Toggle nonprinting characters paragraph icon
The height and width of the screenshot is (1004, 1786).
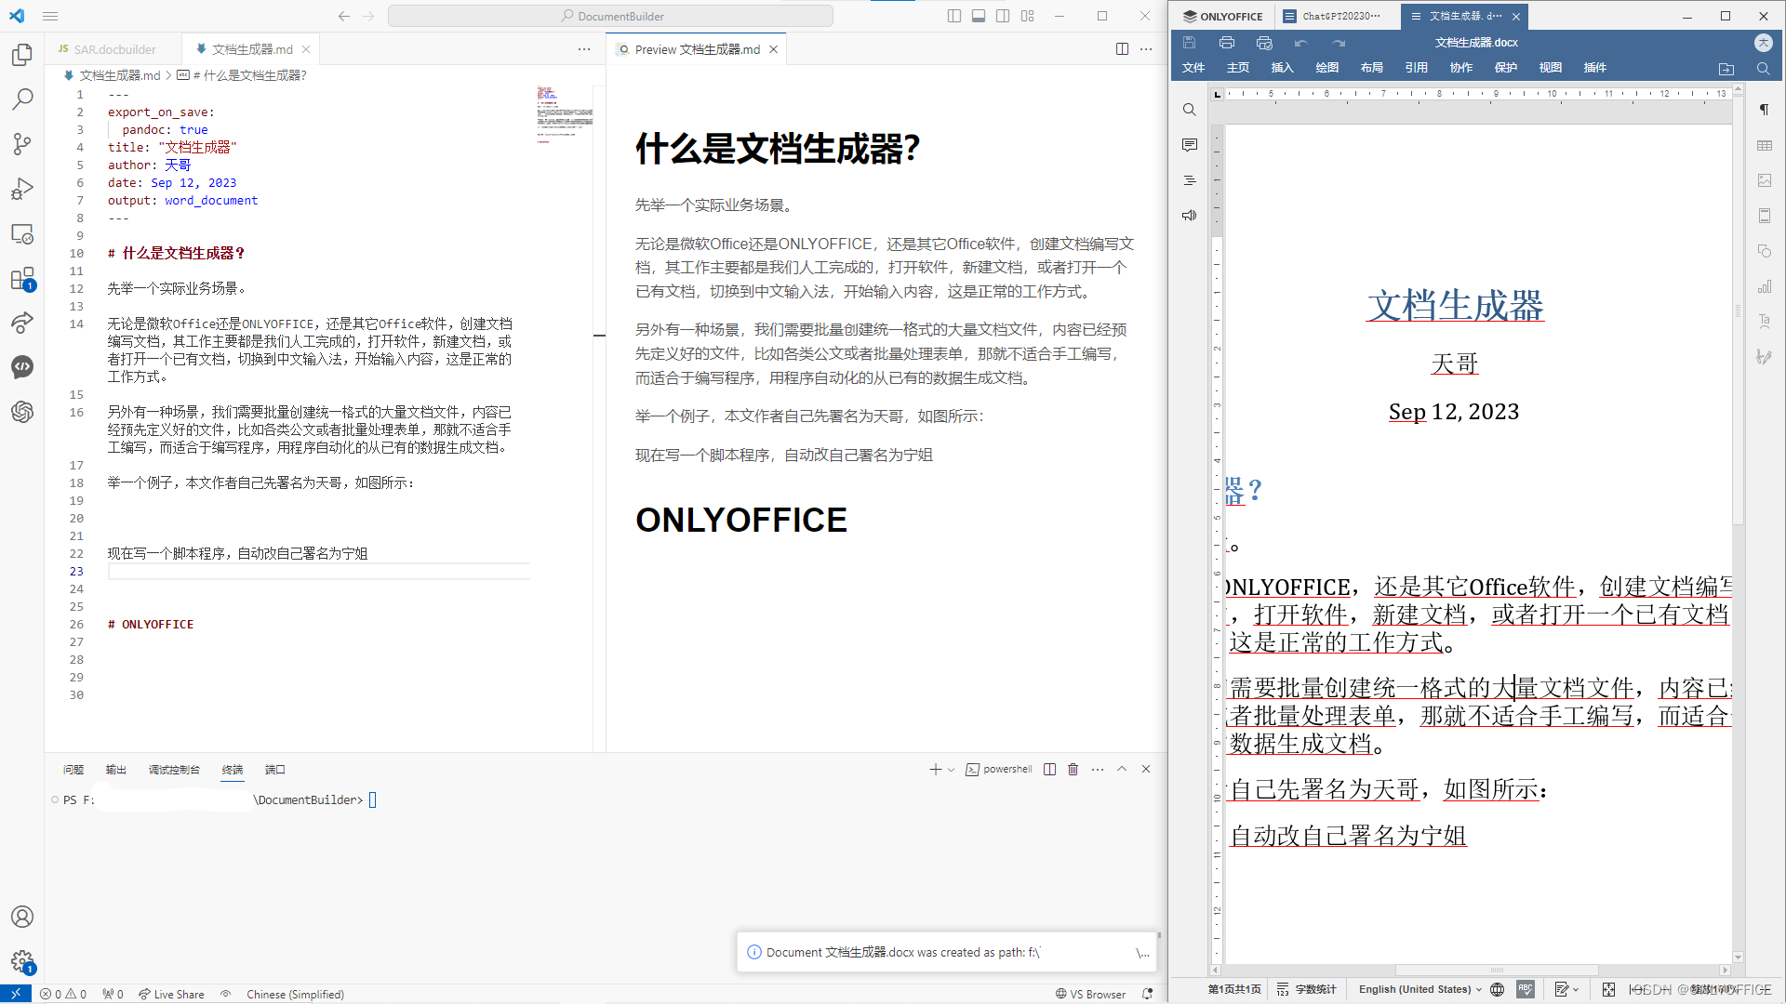click(x=1764, y=110)
